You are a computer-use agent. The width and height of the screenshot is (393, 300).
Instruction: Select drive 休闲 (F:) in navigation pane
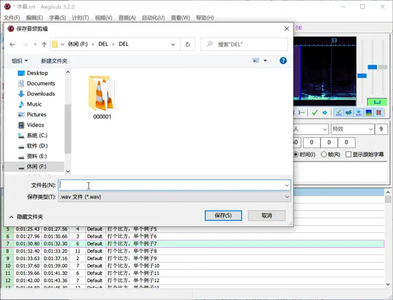click(x=35, y=166)
